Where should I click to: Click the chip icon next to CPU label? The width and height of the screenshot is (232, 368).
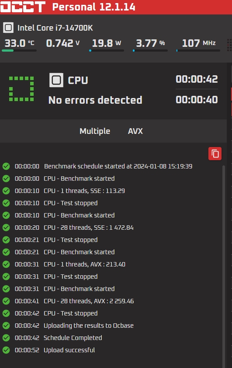coord(56,80)
